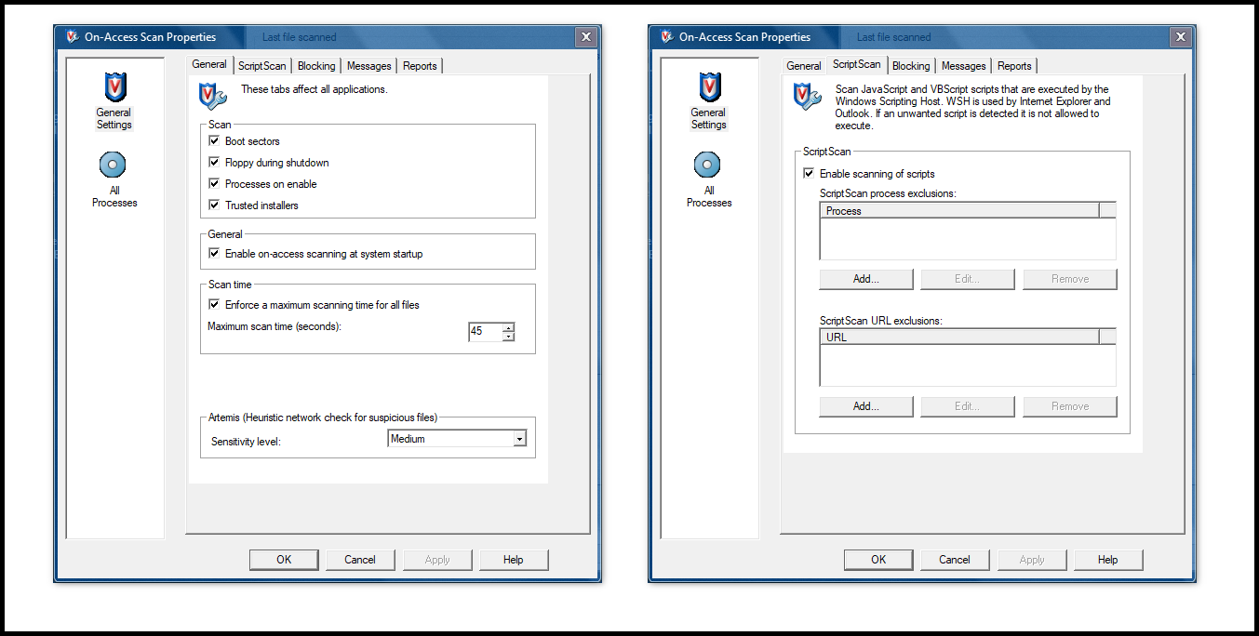Open Help from the General-tab dialog

513,560
